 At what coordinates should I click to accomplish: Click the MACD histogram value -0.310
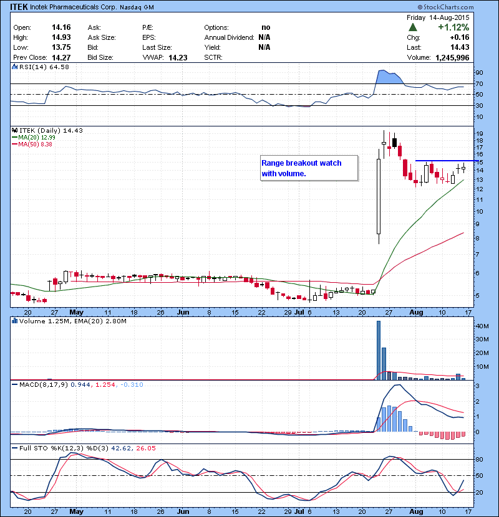tap(132, 384)
